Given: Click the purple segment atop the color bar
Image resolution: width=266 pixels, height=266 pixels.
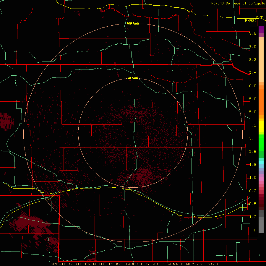Looking at the screenshot, I should coord(261,30).
